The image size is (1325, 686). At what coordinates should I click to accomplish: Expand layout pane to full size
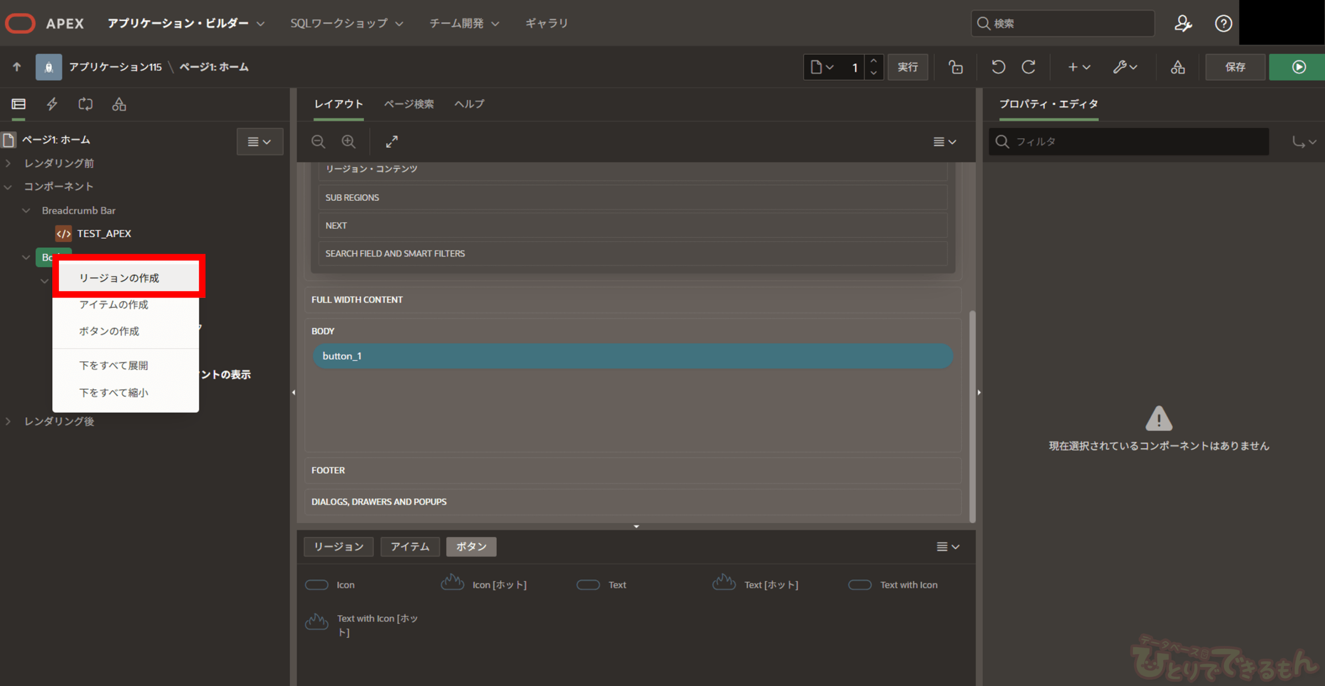pos(392,141)
